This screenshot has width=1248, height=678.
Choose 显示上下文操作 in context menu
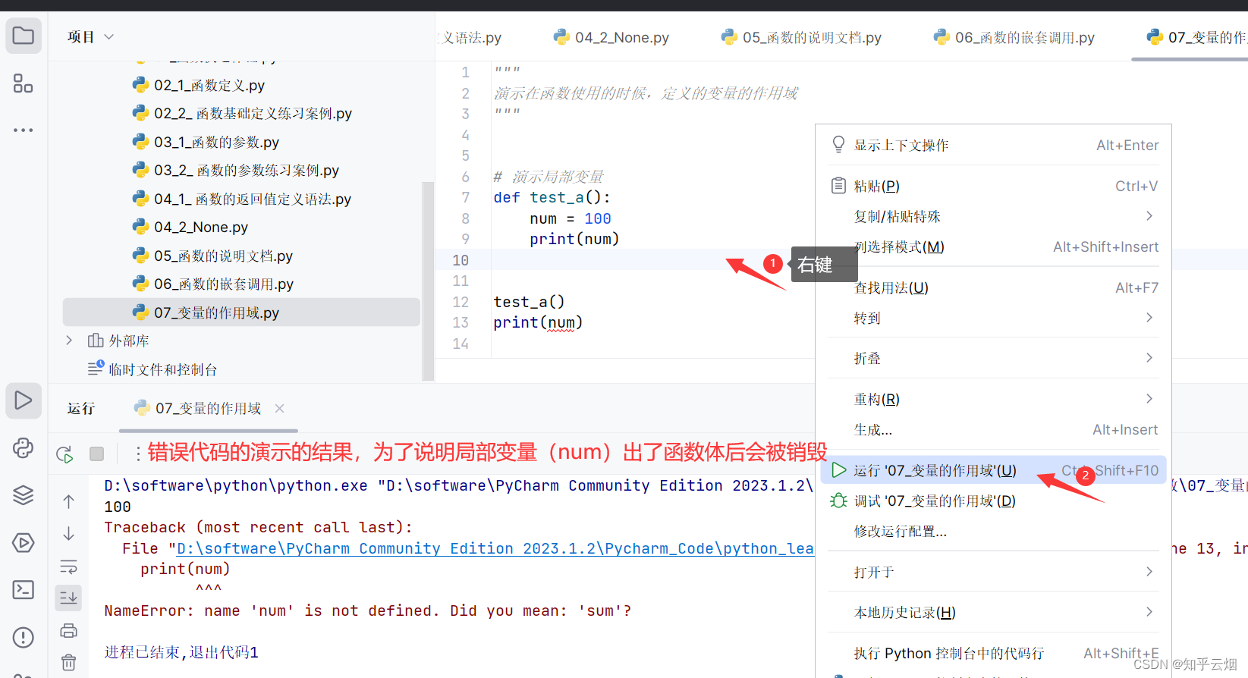[x=993, y=145]
